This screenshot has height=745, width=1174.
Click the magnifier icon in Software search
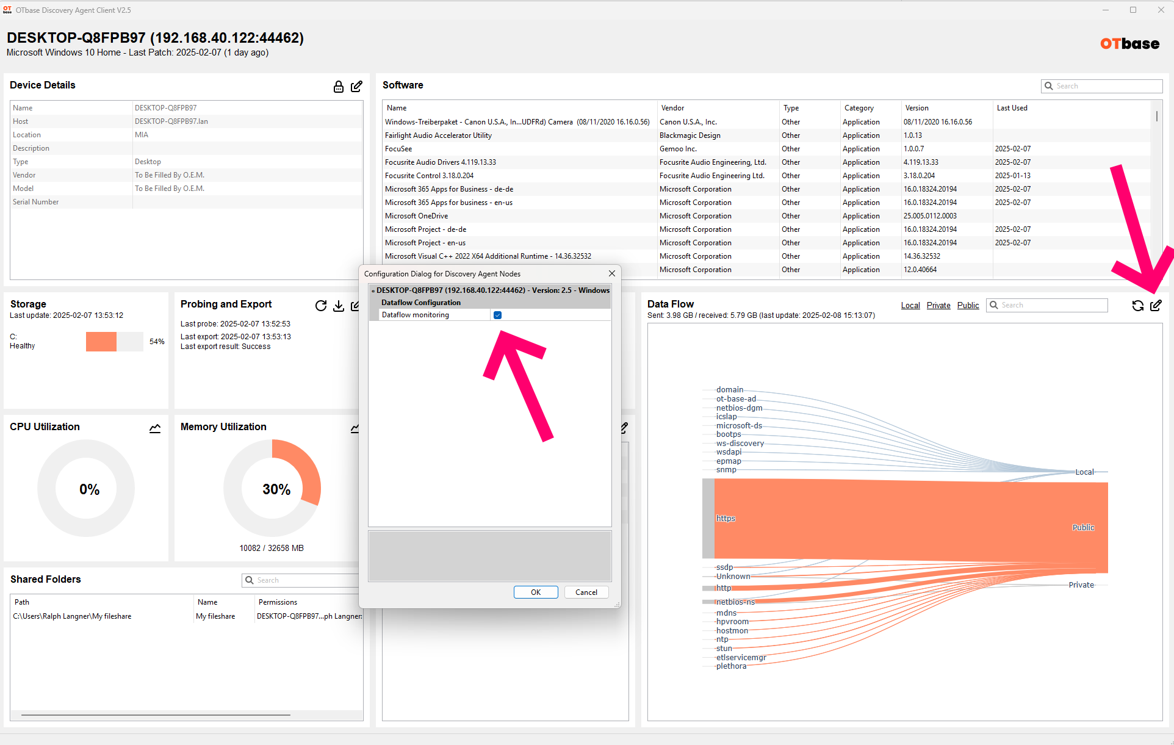pos(1049,86)
